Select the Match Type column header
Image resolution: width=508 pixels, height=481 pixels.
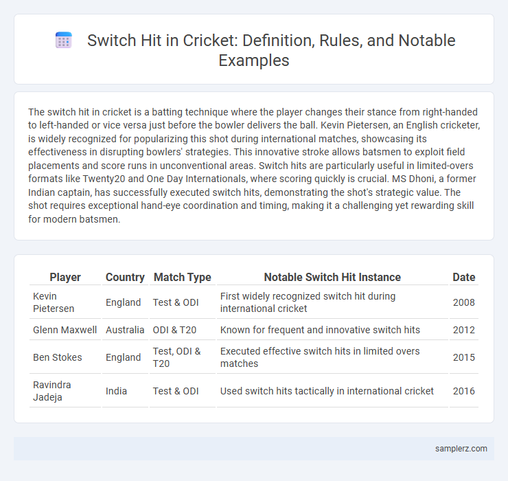click(183, 277)
